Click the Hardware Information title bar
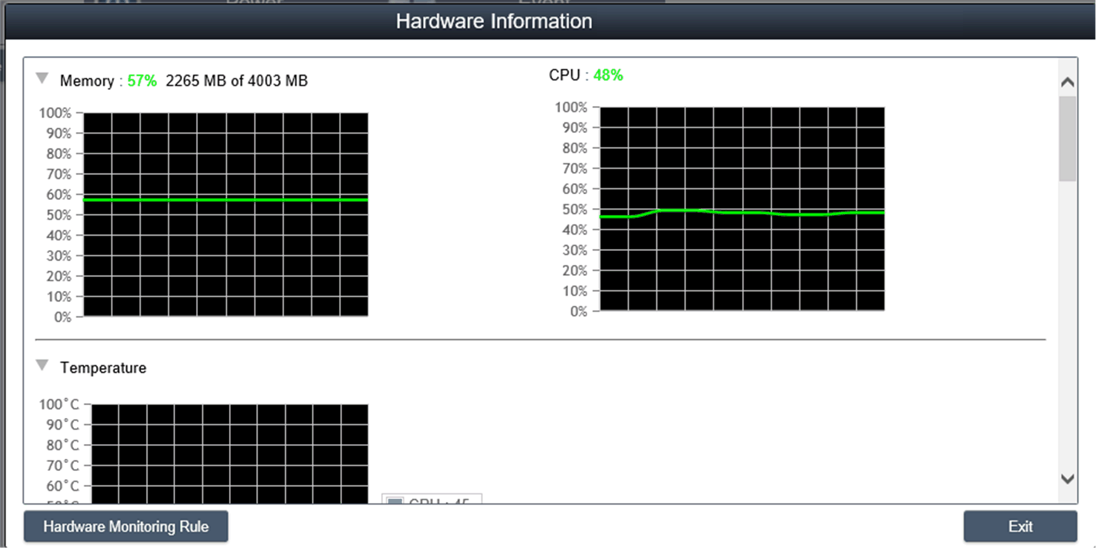 493,22
